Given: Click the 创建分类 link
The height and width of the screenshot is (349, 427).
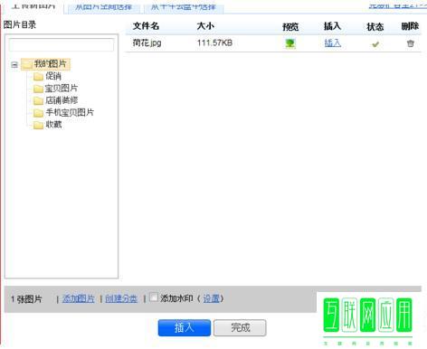Looking at the screenshot, I should 121,298.
